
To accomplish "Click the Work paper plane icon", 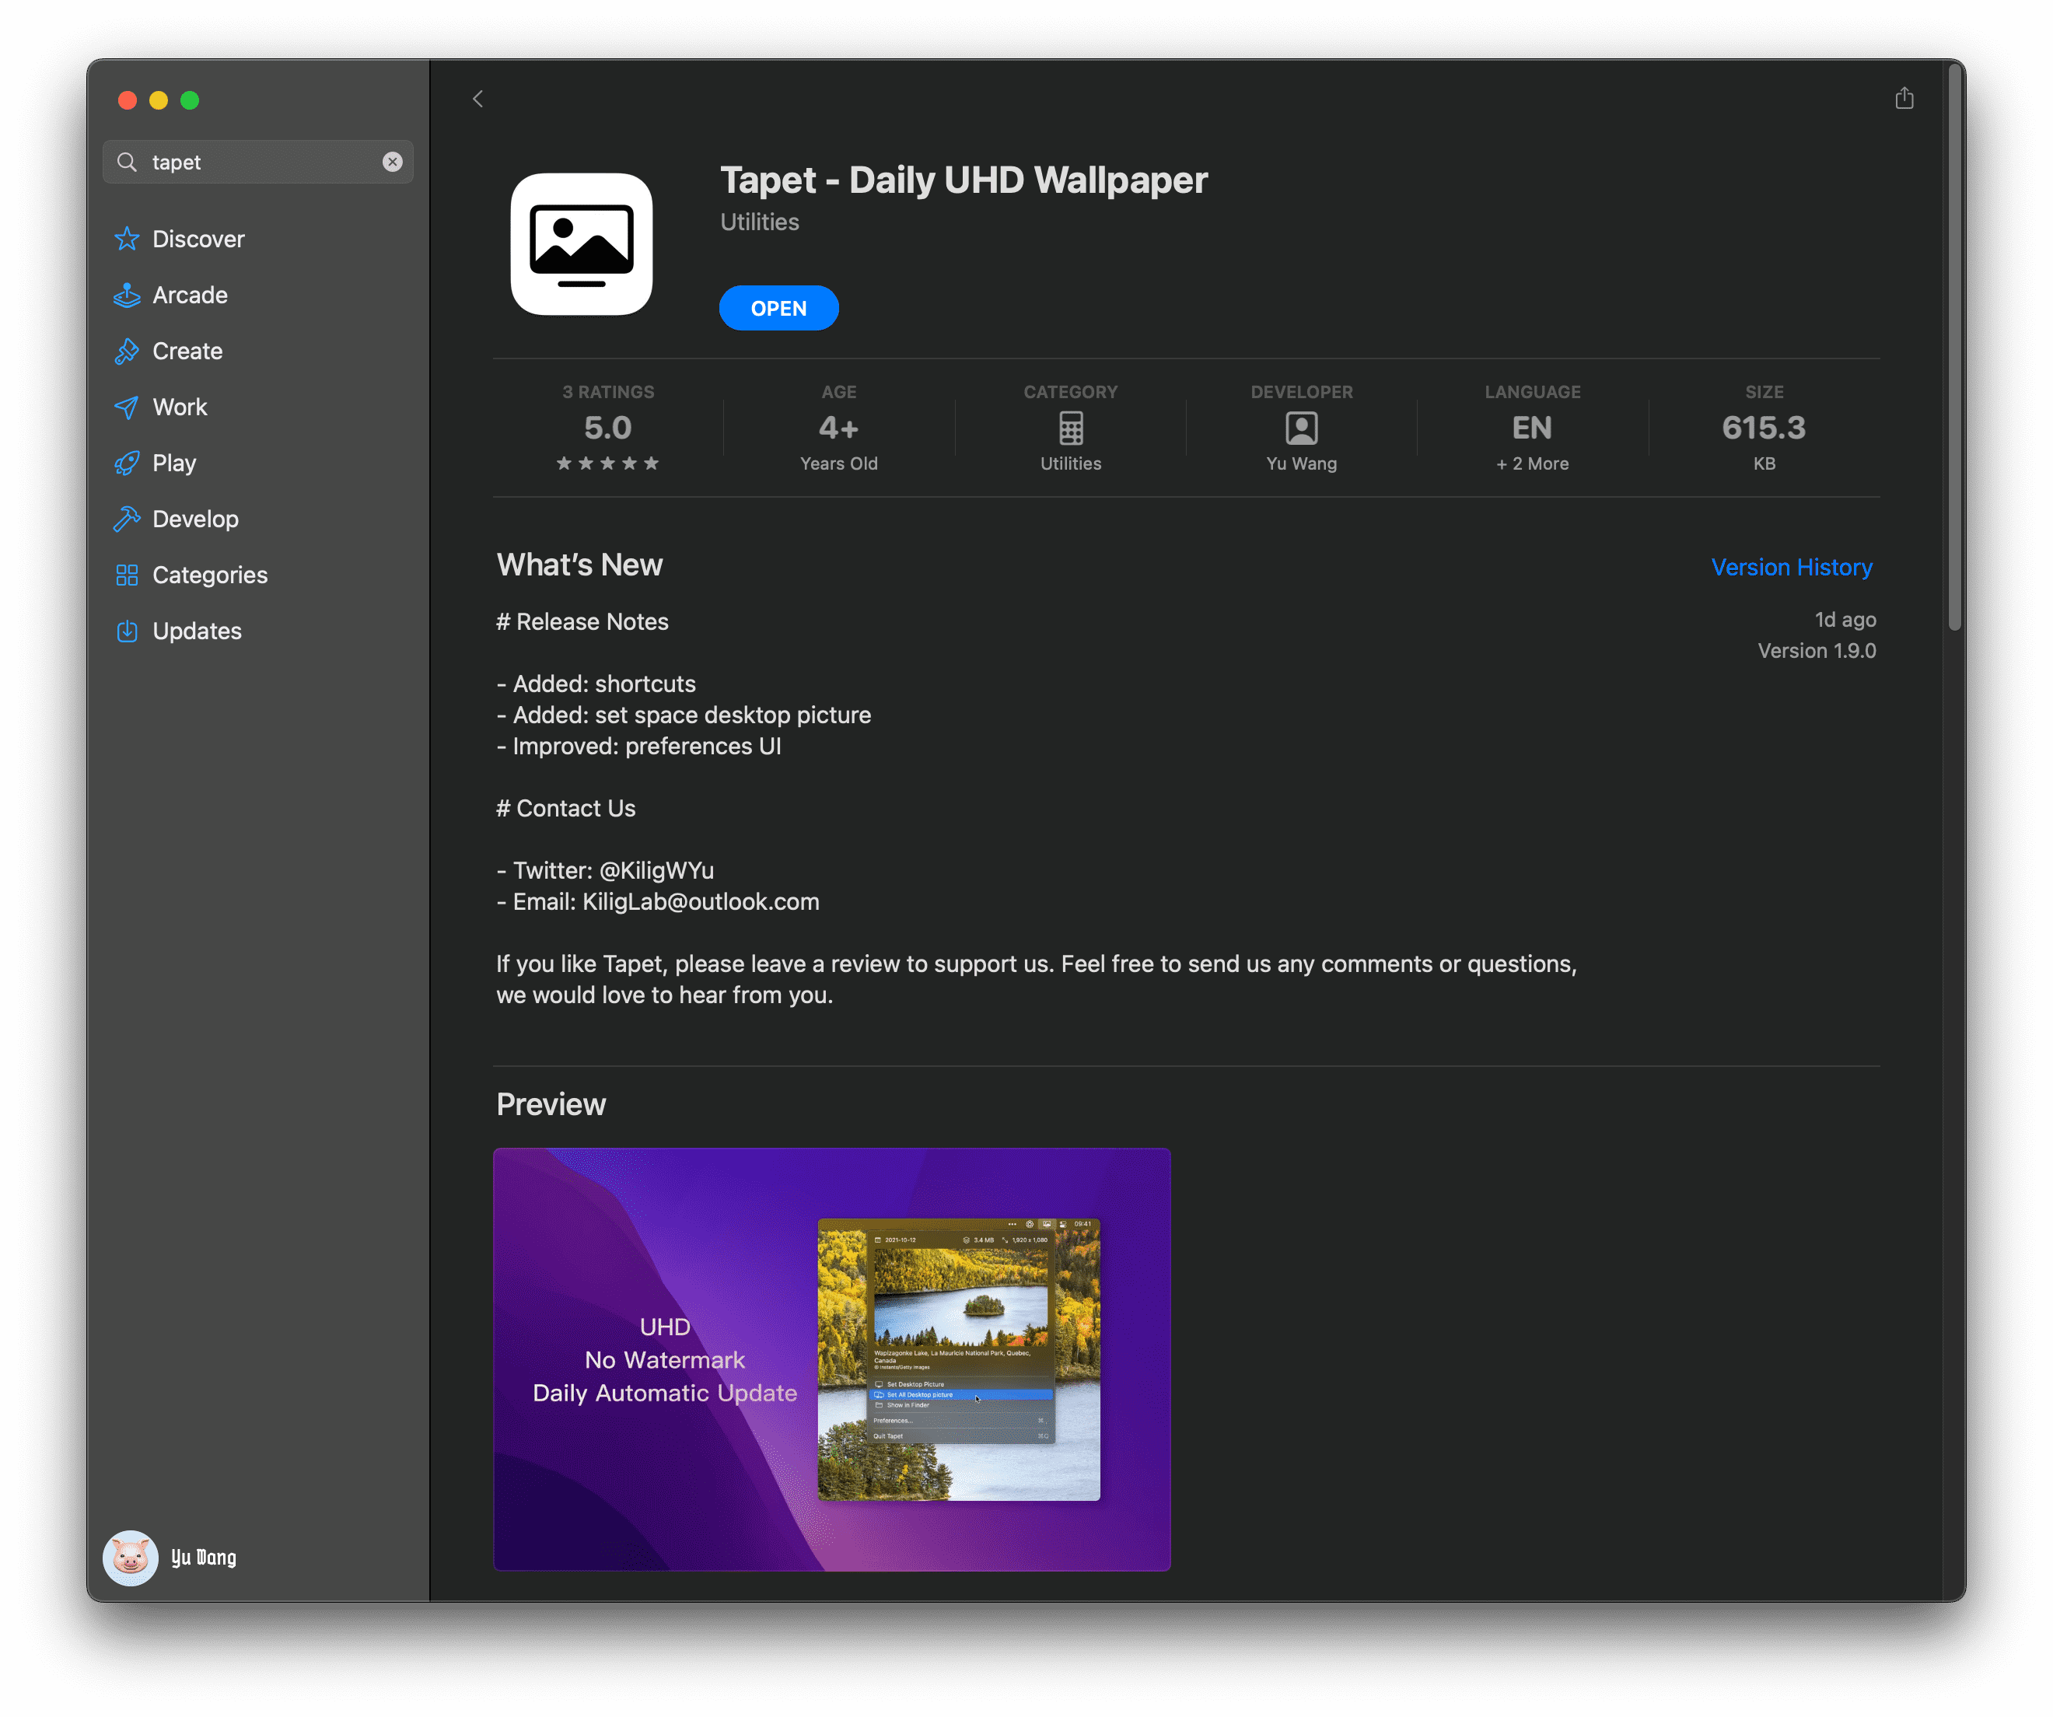I will 126,407.
